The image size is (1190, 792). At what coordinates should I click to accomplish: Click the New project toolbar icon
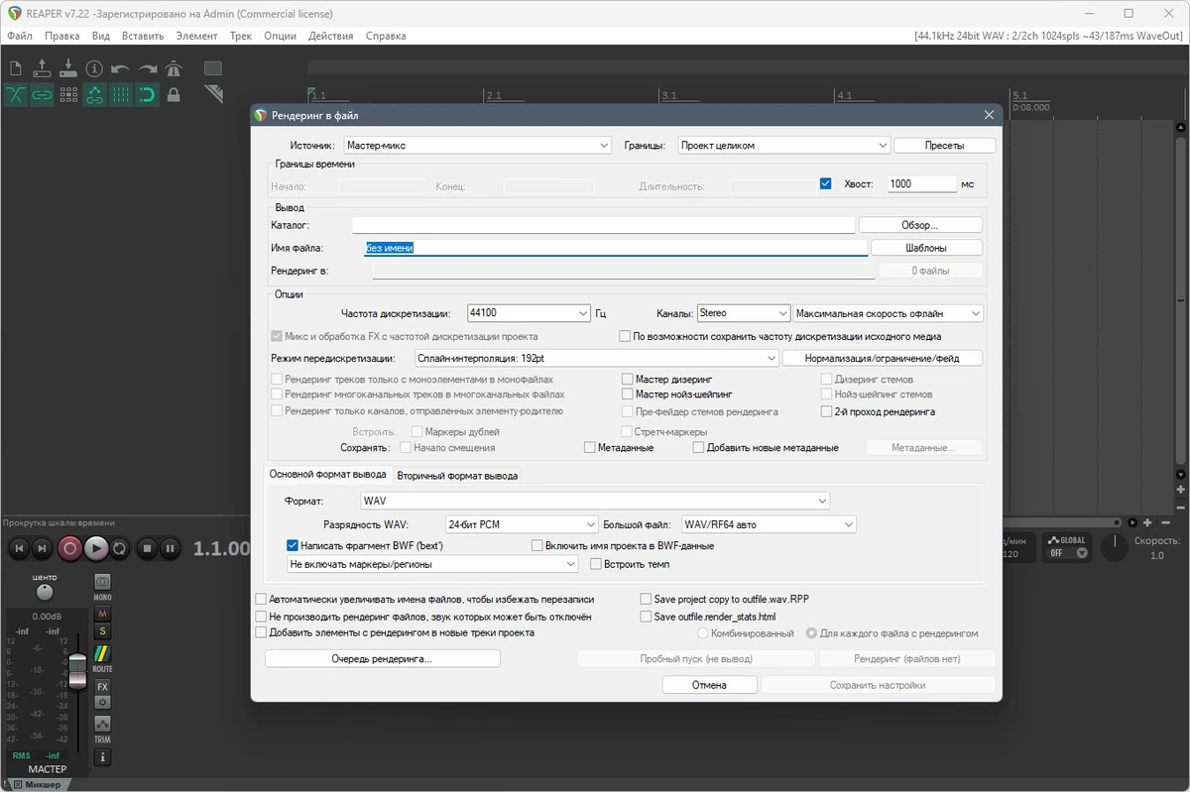tap(16, 68)
